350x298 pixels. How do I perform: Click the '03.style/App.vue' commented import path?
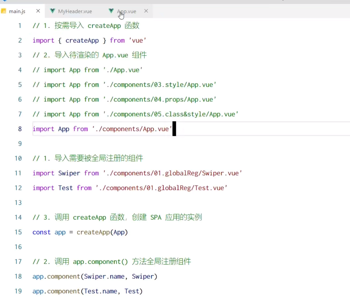159,85
